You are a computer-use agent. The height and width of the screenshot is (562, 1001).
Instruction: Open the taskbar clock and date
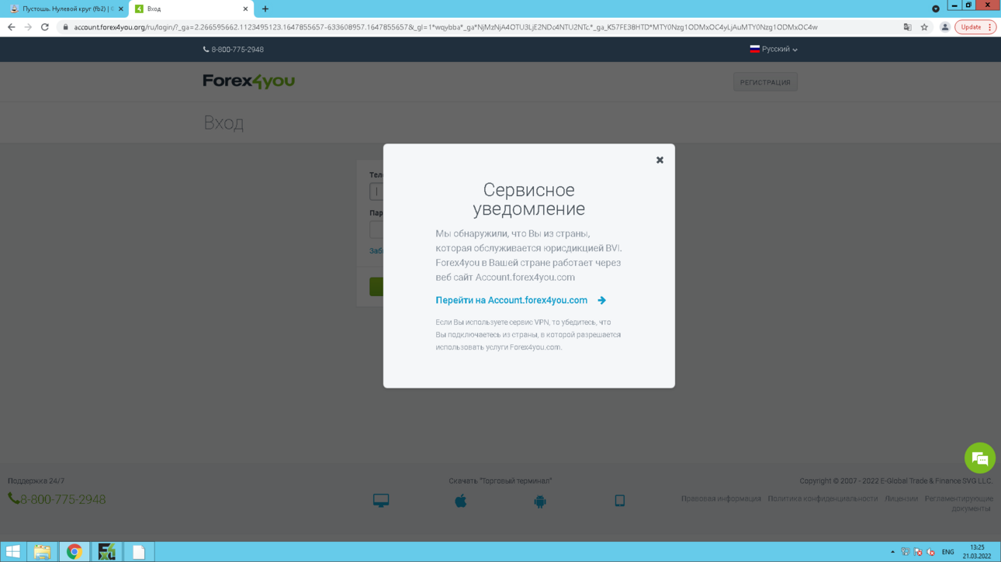tap(977, 551)
